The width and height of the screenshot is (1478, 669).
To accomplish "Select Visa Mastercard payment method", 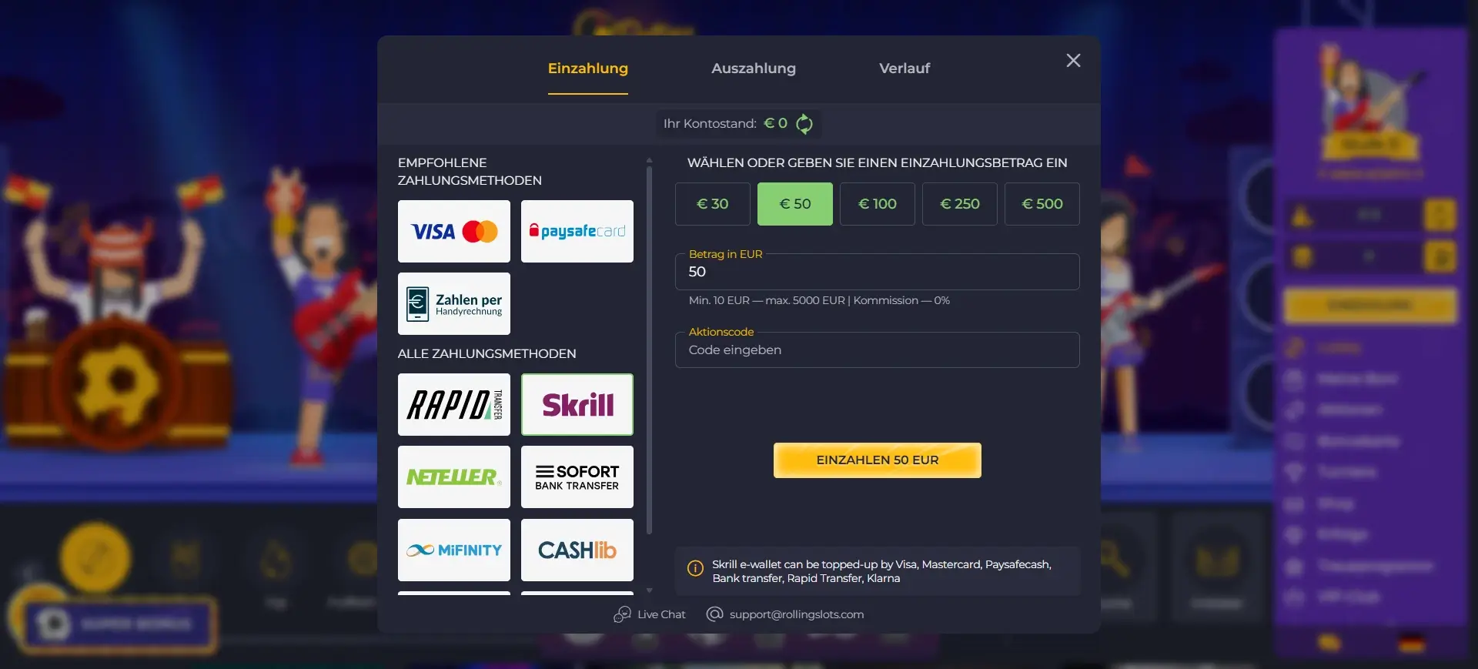I will coord(453,231).
